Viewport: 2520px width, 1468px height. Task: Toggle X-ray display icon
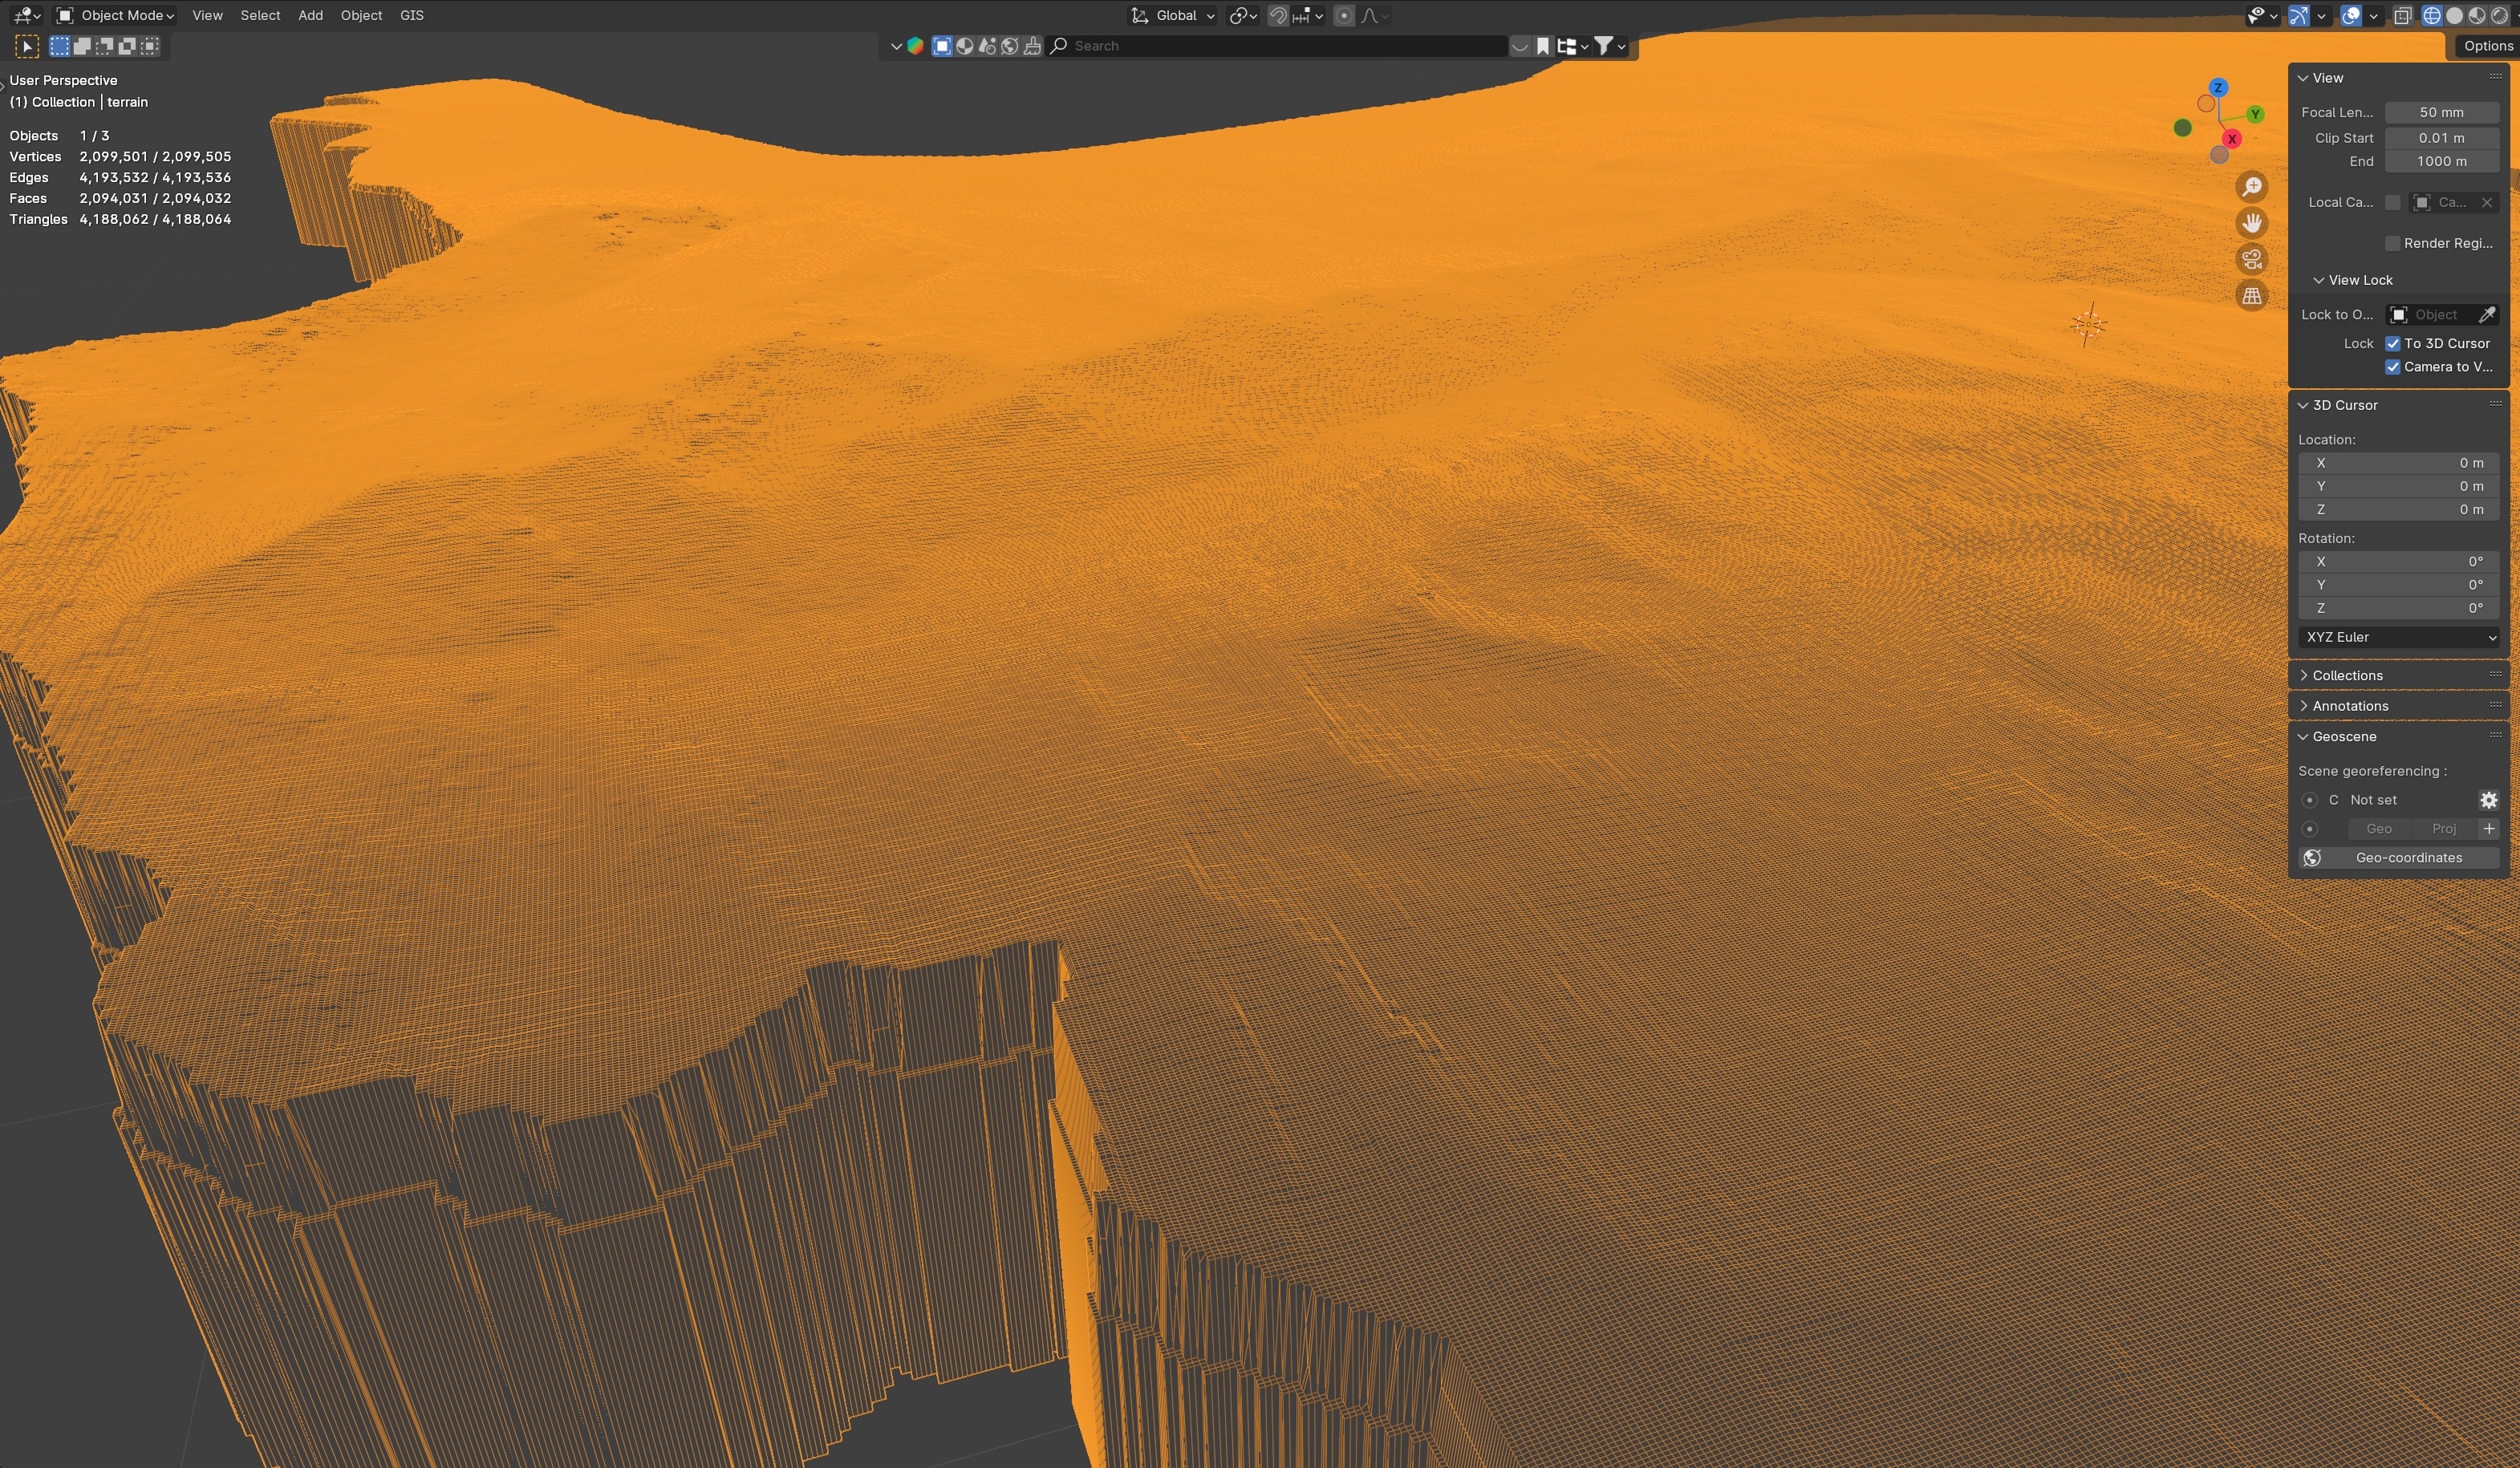pyautogui.click(x=2402, y=16)
